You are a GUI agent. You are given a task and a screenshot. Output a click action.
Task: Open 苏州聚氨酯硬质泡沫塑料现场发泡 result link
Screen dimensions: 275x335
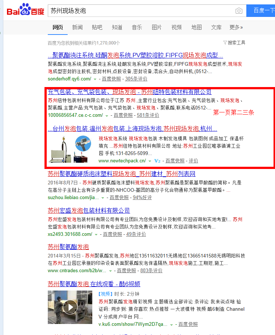pos(121,174)
